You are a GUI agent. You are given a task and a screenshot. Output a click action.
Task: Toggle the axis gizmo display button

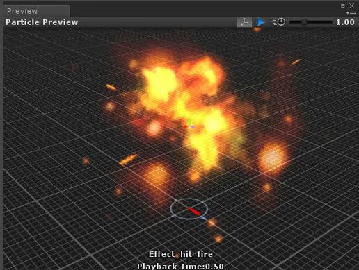tap(244, 22)
